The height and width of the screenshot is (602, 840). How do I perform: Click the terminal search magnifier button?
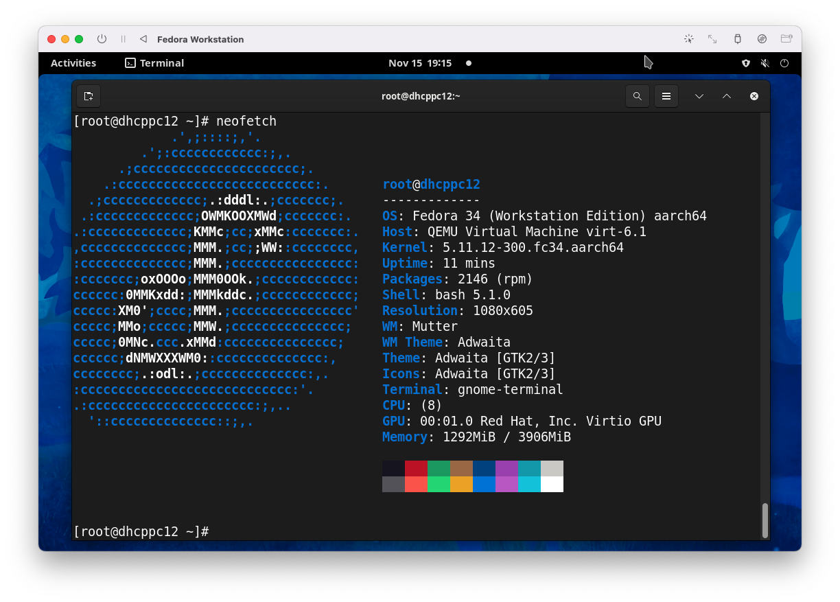(638, 96)
